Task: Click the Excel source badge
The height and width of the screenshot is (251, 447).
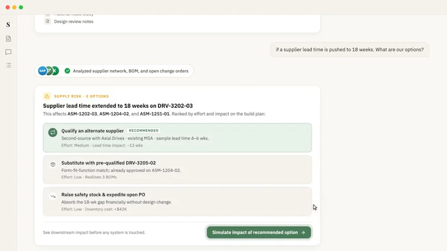Action: (x=55, y=71)
